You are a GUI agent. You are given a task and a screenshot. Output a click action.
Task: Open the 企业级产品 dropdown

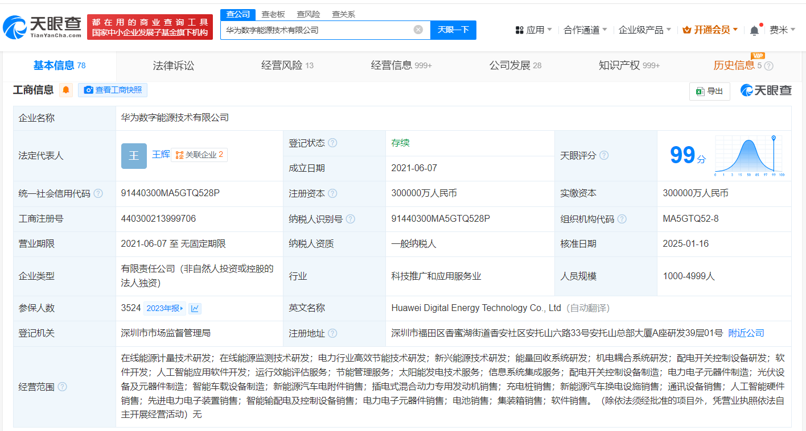point(644,30)
